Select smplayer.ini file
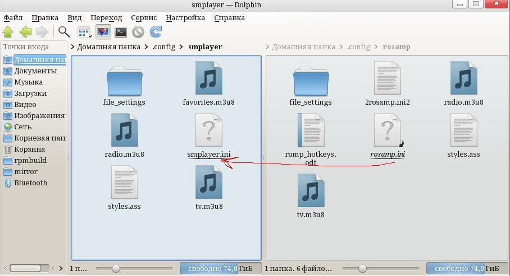The height and width of the screenshot is (276, 510). pos(208,136)
